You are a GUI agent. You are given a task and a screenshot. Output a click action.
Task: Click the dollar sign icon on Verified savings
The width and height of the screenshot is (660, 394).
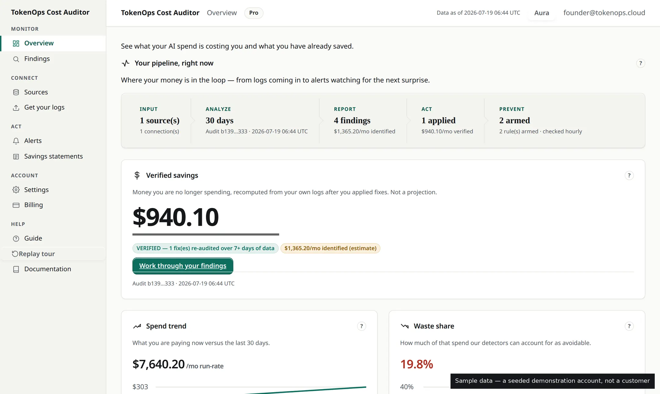[137, 175]
